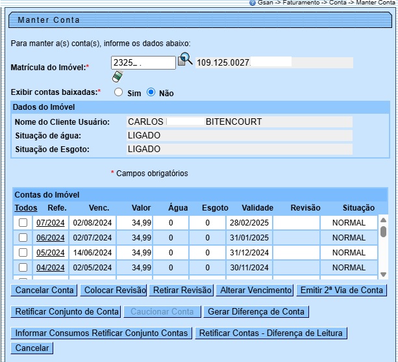Select the Sim radio button
Screen dimensions: 398x362
pos(118,92)
